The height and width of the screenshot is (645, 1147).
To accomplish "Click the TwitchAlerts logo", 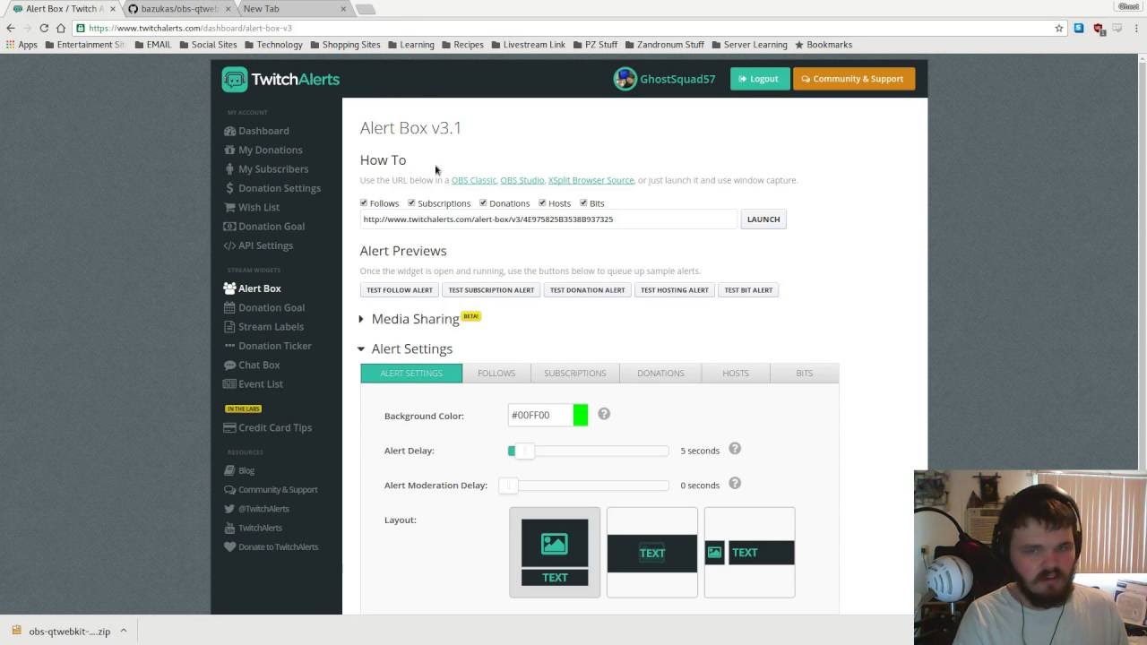I will (280, 79).
